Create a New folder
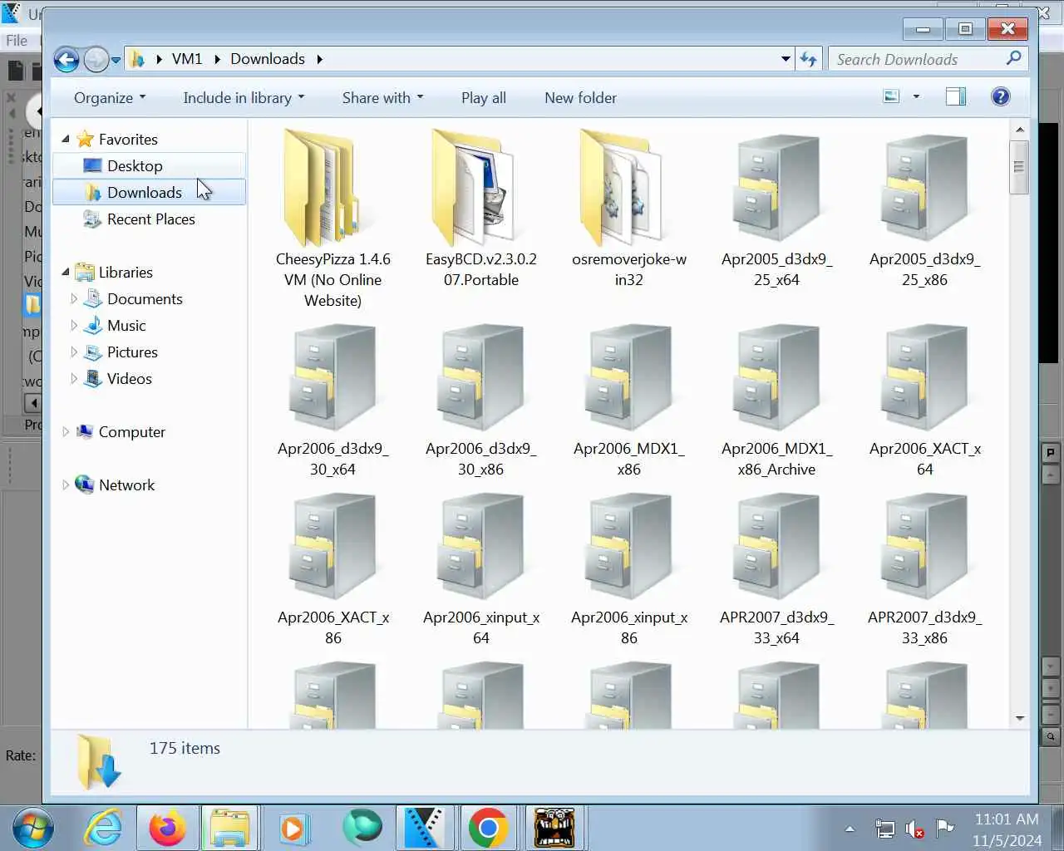Image resolution: width=1064 pixels, height=851 pixels. (580, 98)
